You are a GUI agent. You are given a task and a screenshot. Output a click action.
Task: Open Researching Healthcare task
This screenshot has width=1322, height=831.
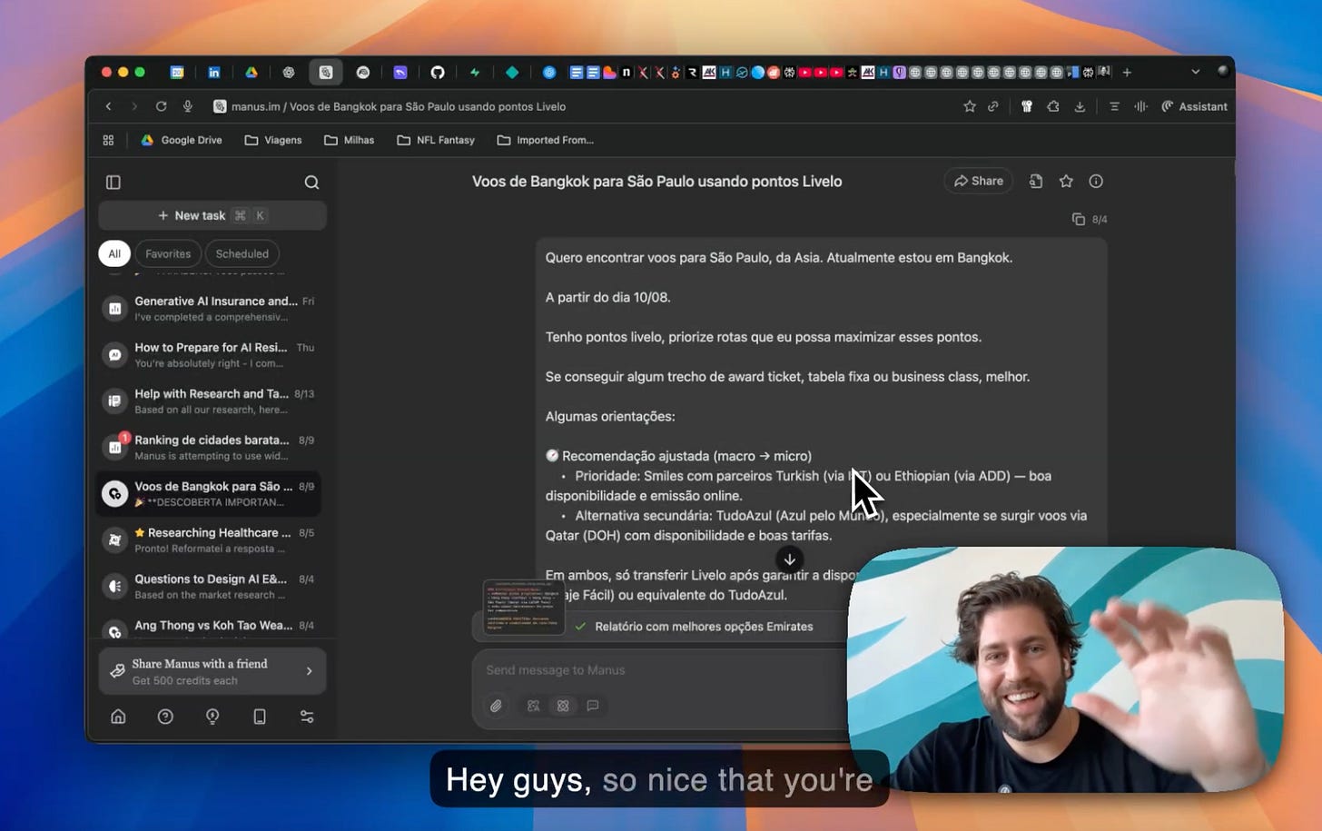tap(209, 540)
